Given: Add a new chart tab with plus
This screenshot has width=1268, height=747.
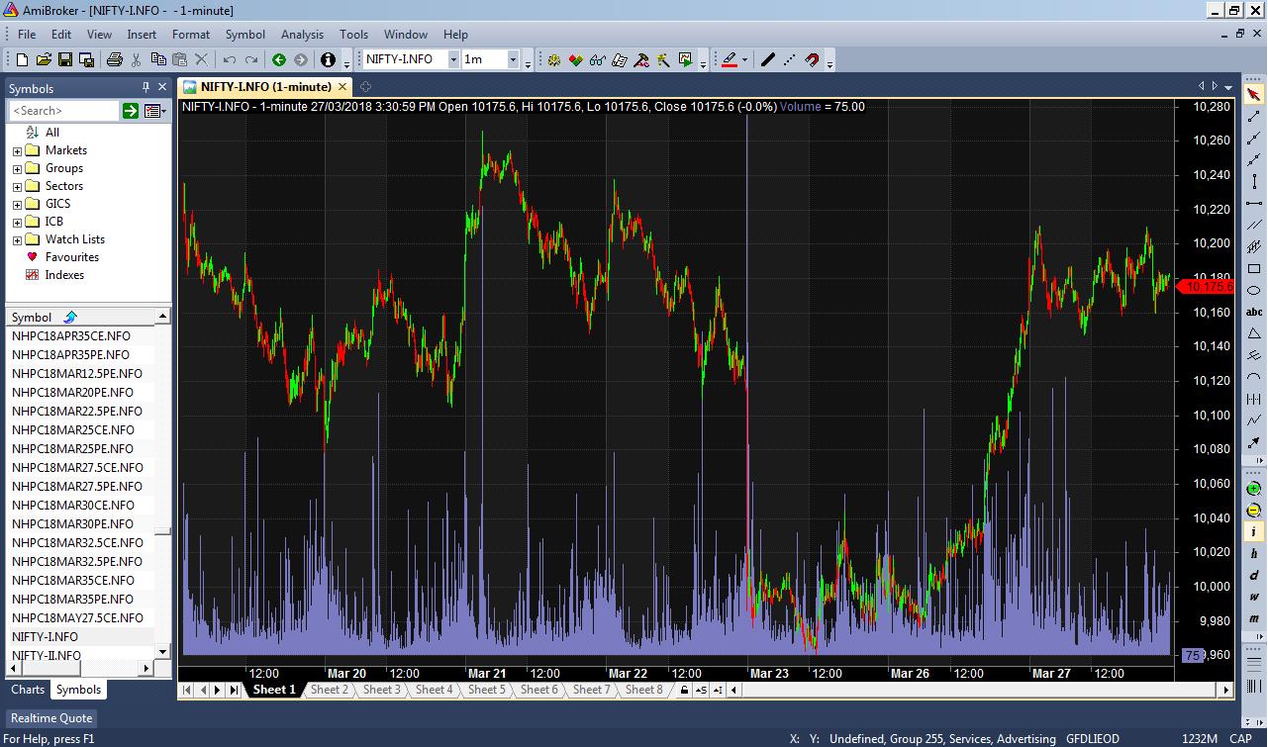Looking at the screenshot, I should pyautogui.click(x=365, y=87).
